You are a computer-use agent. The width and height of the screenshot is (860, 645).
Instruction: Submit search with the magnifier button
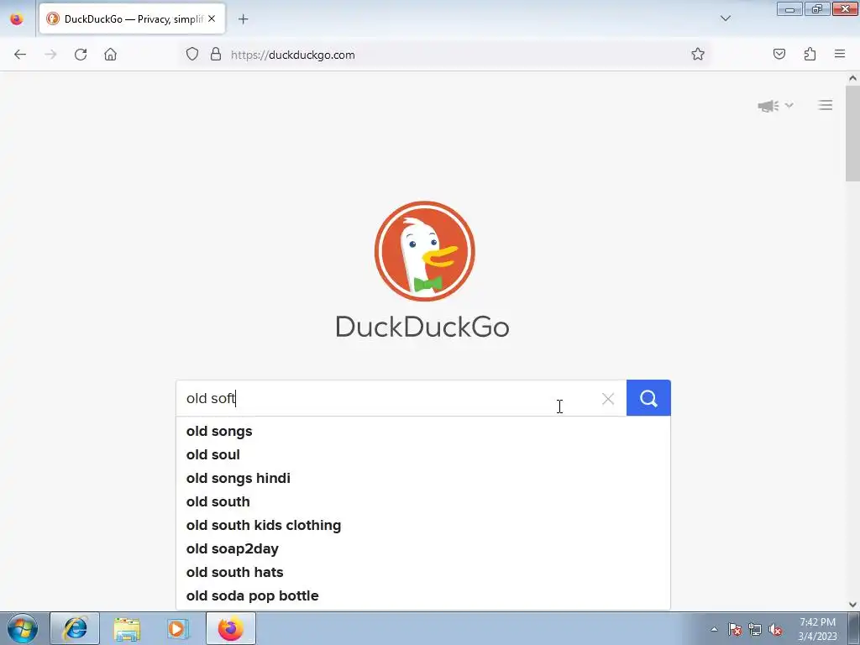648,398
